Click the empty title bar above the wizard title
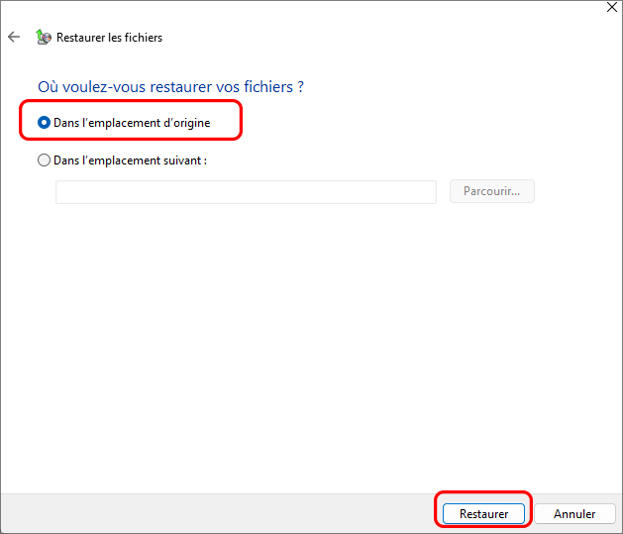Viewport: 623px width, 534px height. pos(297,12)
